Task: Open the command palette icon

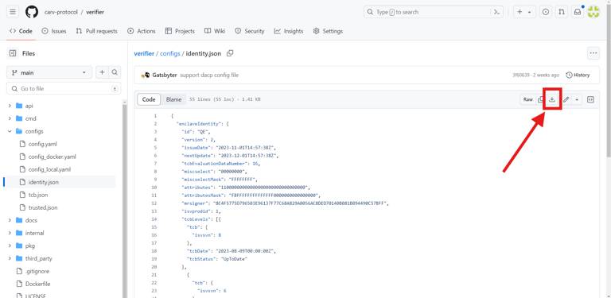Action: point(496,12)
